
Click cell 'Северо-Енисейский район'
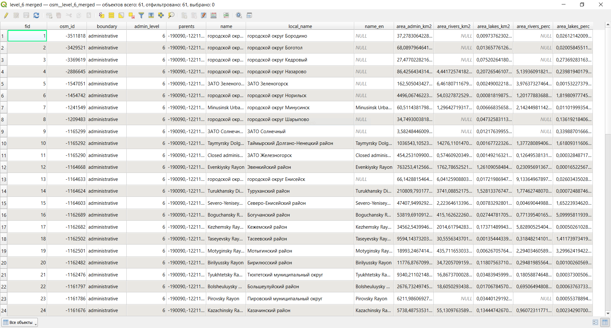pos(300,203)
